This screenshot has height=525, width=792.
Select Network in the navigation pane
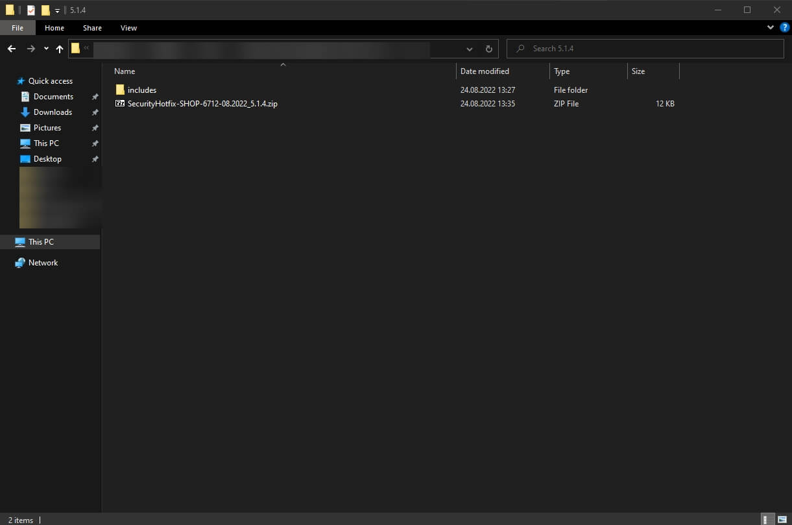point(43,263)
